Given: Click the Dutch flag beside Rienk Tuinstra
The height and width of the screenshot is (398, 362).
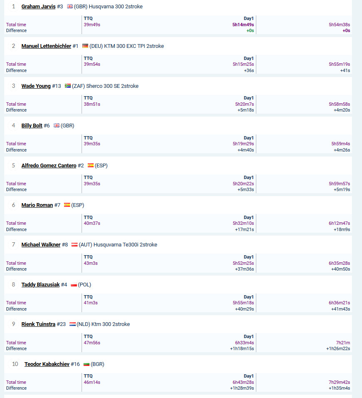Looking at the screenshot, I should (72, 324).
